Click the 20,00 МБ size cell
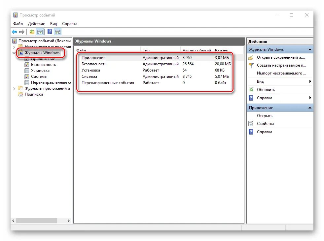The height and width of the screenshot is (241, 324). click(x=223, y=64)
